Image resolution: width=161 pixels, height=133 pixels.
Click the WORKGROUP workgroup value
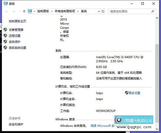[x=106, y=111]
